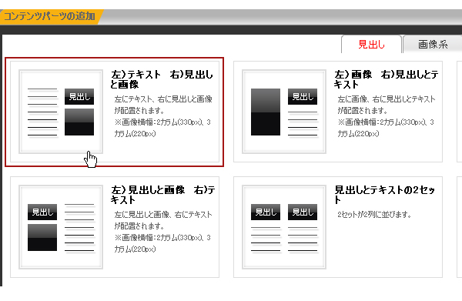Switch to the 画像系 tab

pyautogui.click(x=433, y=45)
